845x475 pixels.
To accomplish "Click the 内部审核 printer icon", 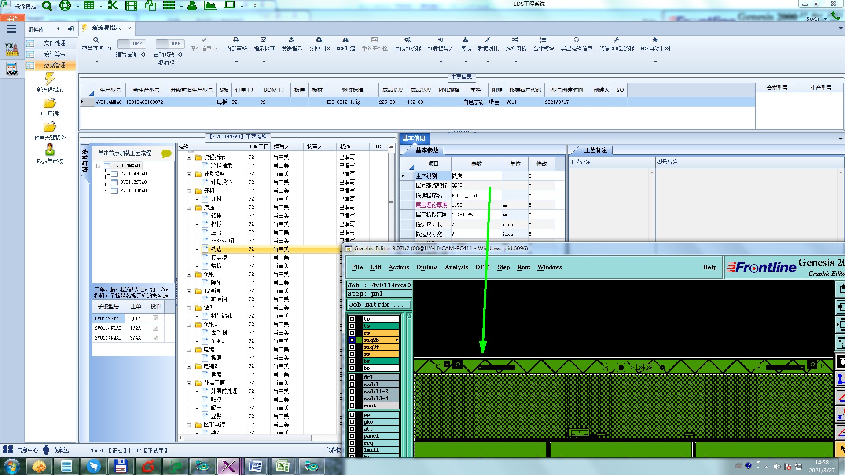I will pos(236,40).
